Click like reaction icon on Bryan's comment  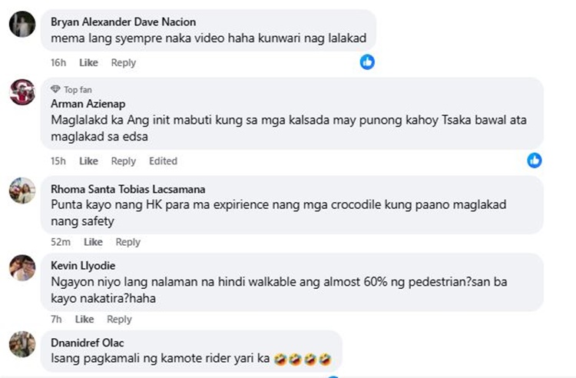click(x=368, y=62)
